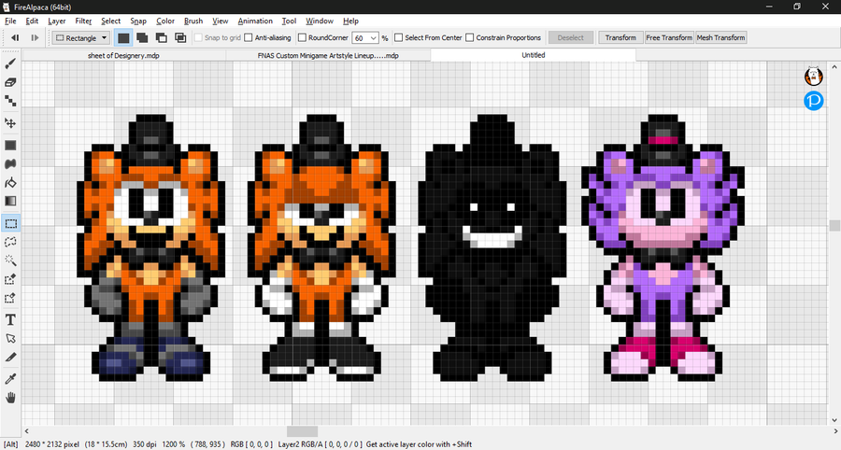The width and height of the screenshot is (841, 450).
Task: Click the FireAlpaca mascot icon
Action: (x=814, y=76)
